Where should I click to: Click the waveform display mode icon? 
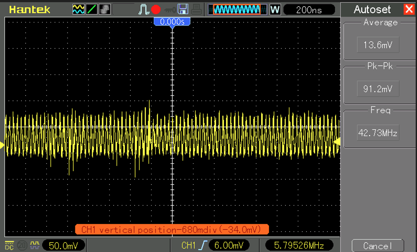click(x=78, y=9)
